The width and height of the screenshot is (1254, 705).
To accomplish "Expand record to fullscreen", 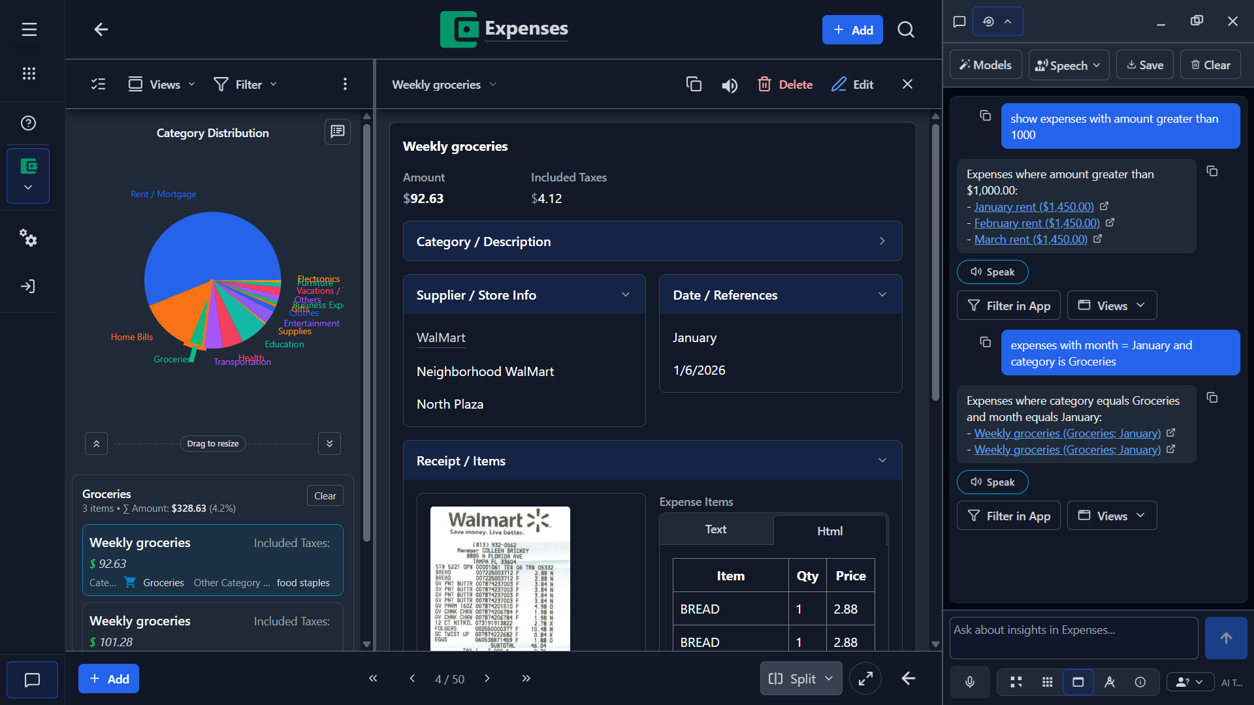I will click(x=865, y=679).
